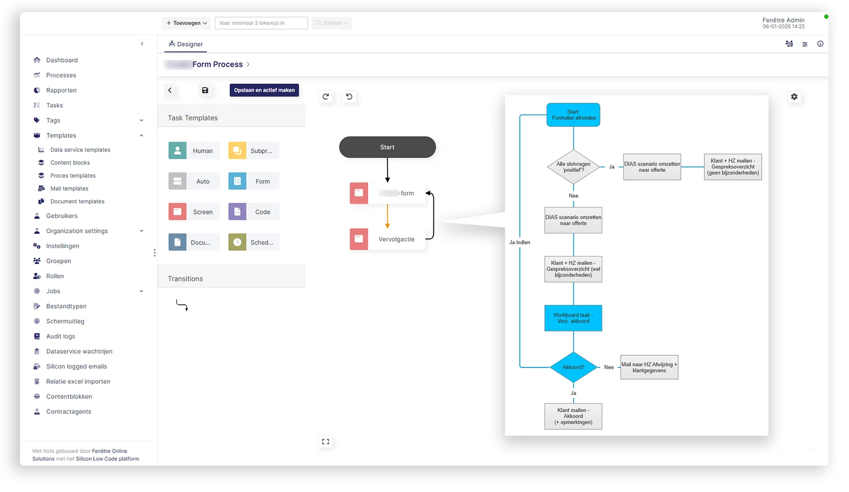849x492 pixels.
Task: Click Opslaan en actief maken button
Action: tap(264, 90)
